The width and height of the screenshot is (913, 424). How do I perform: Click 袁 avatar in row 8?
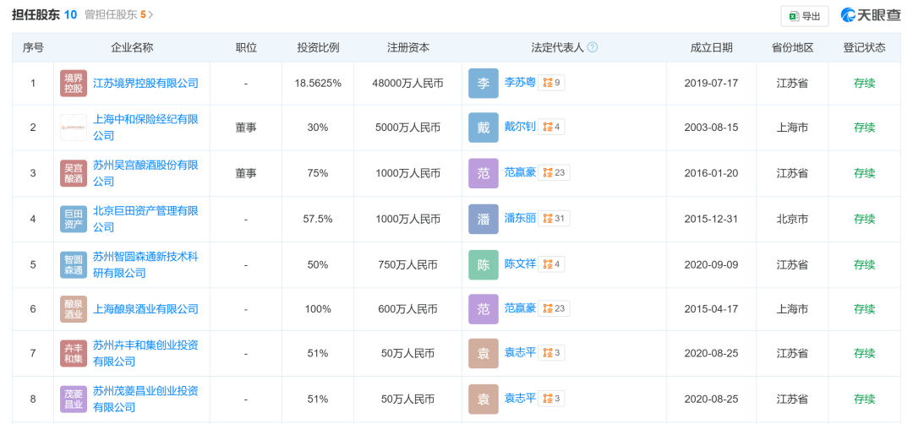[x=484, y=399]
